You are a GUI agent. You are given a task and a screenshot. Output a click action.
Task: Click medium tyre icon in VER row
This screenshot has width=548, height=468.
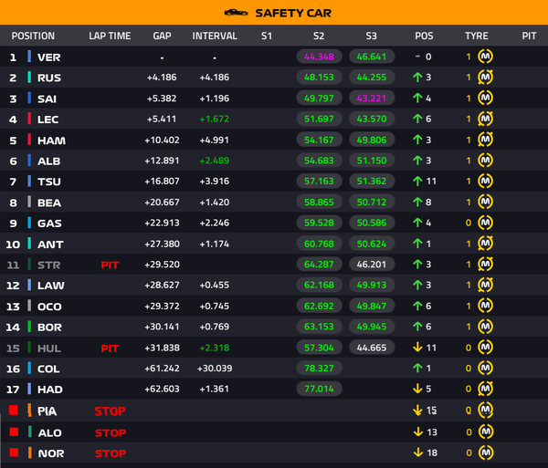tap(486, 57)
